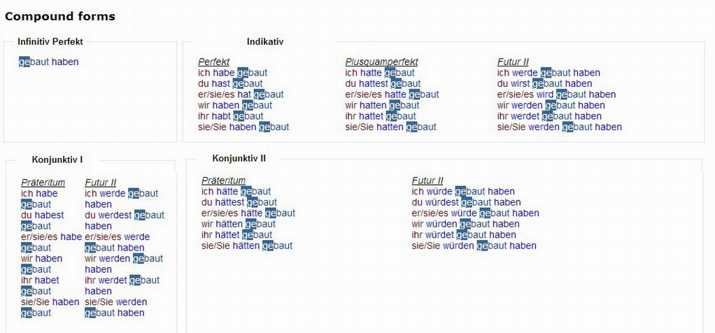Screen dimensions: 715x333
Task: Click 'wir haben gebaut' in Perfekt column
Action: (235, 106)
